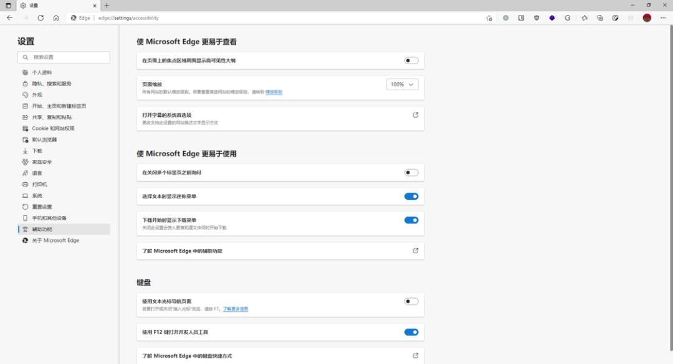Open the tab actions icon left of the 设置 tab

8,6
